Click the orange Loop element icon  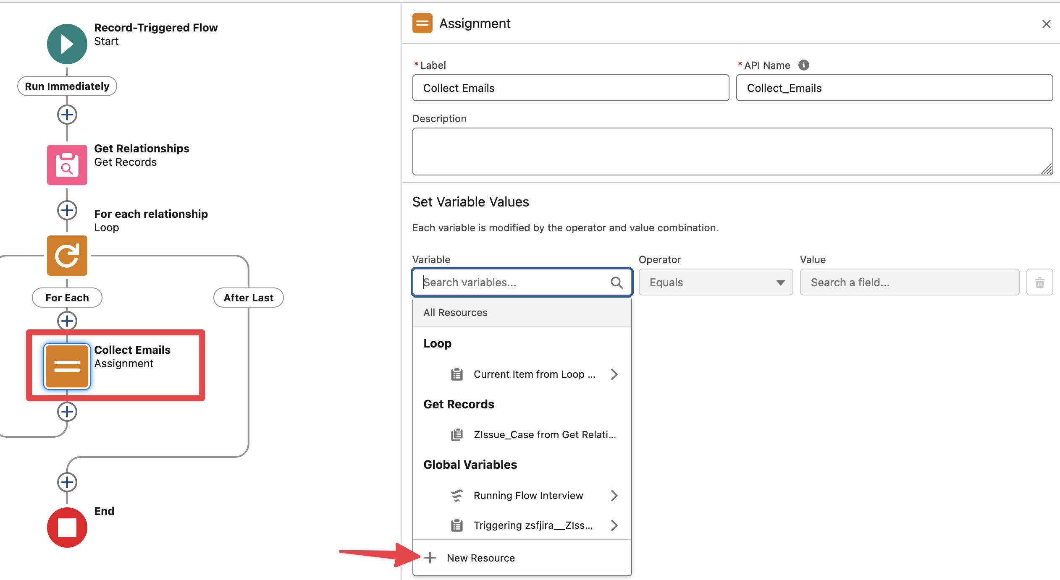[67, 255]
